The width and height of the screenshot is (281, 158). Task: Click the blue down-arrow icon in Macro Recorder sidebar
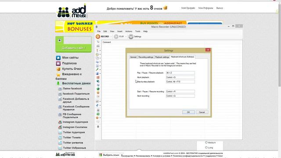(x=98, y=85)
